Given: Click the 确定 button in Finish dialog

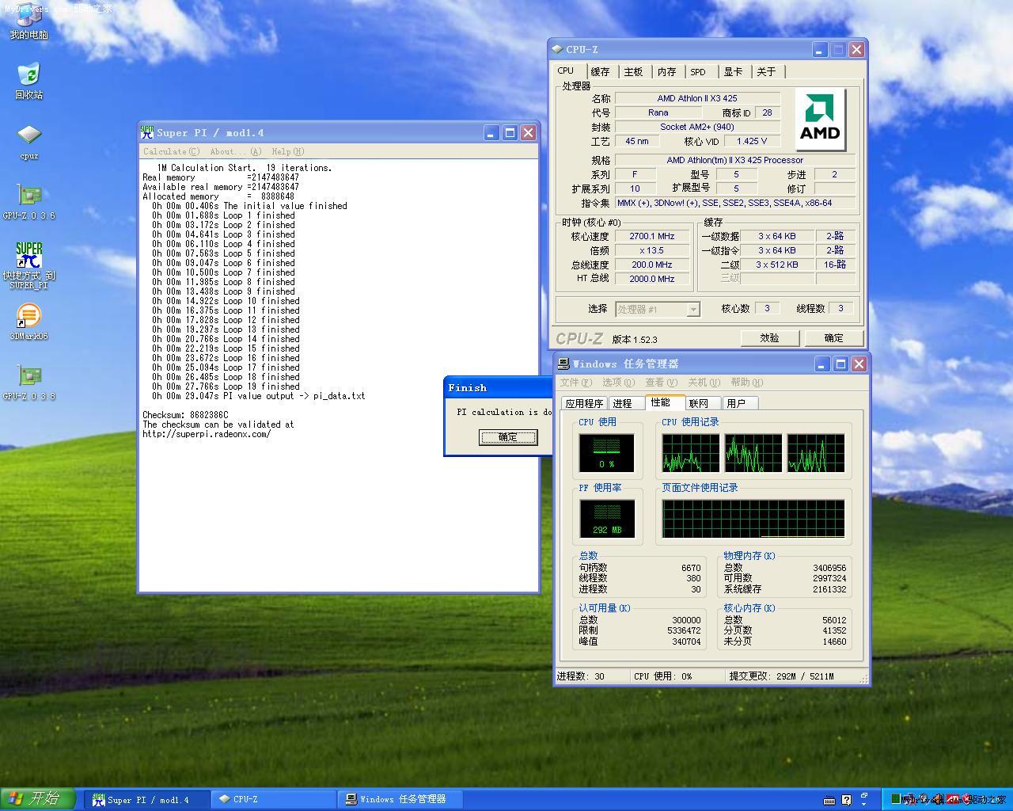Looking at the screenshot, I should (x=507, y=437).
